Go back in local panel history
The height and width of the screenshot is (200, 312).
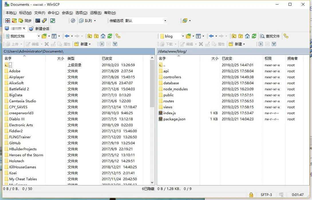pyautogui.click(x=67, y=36)
